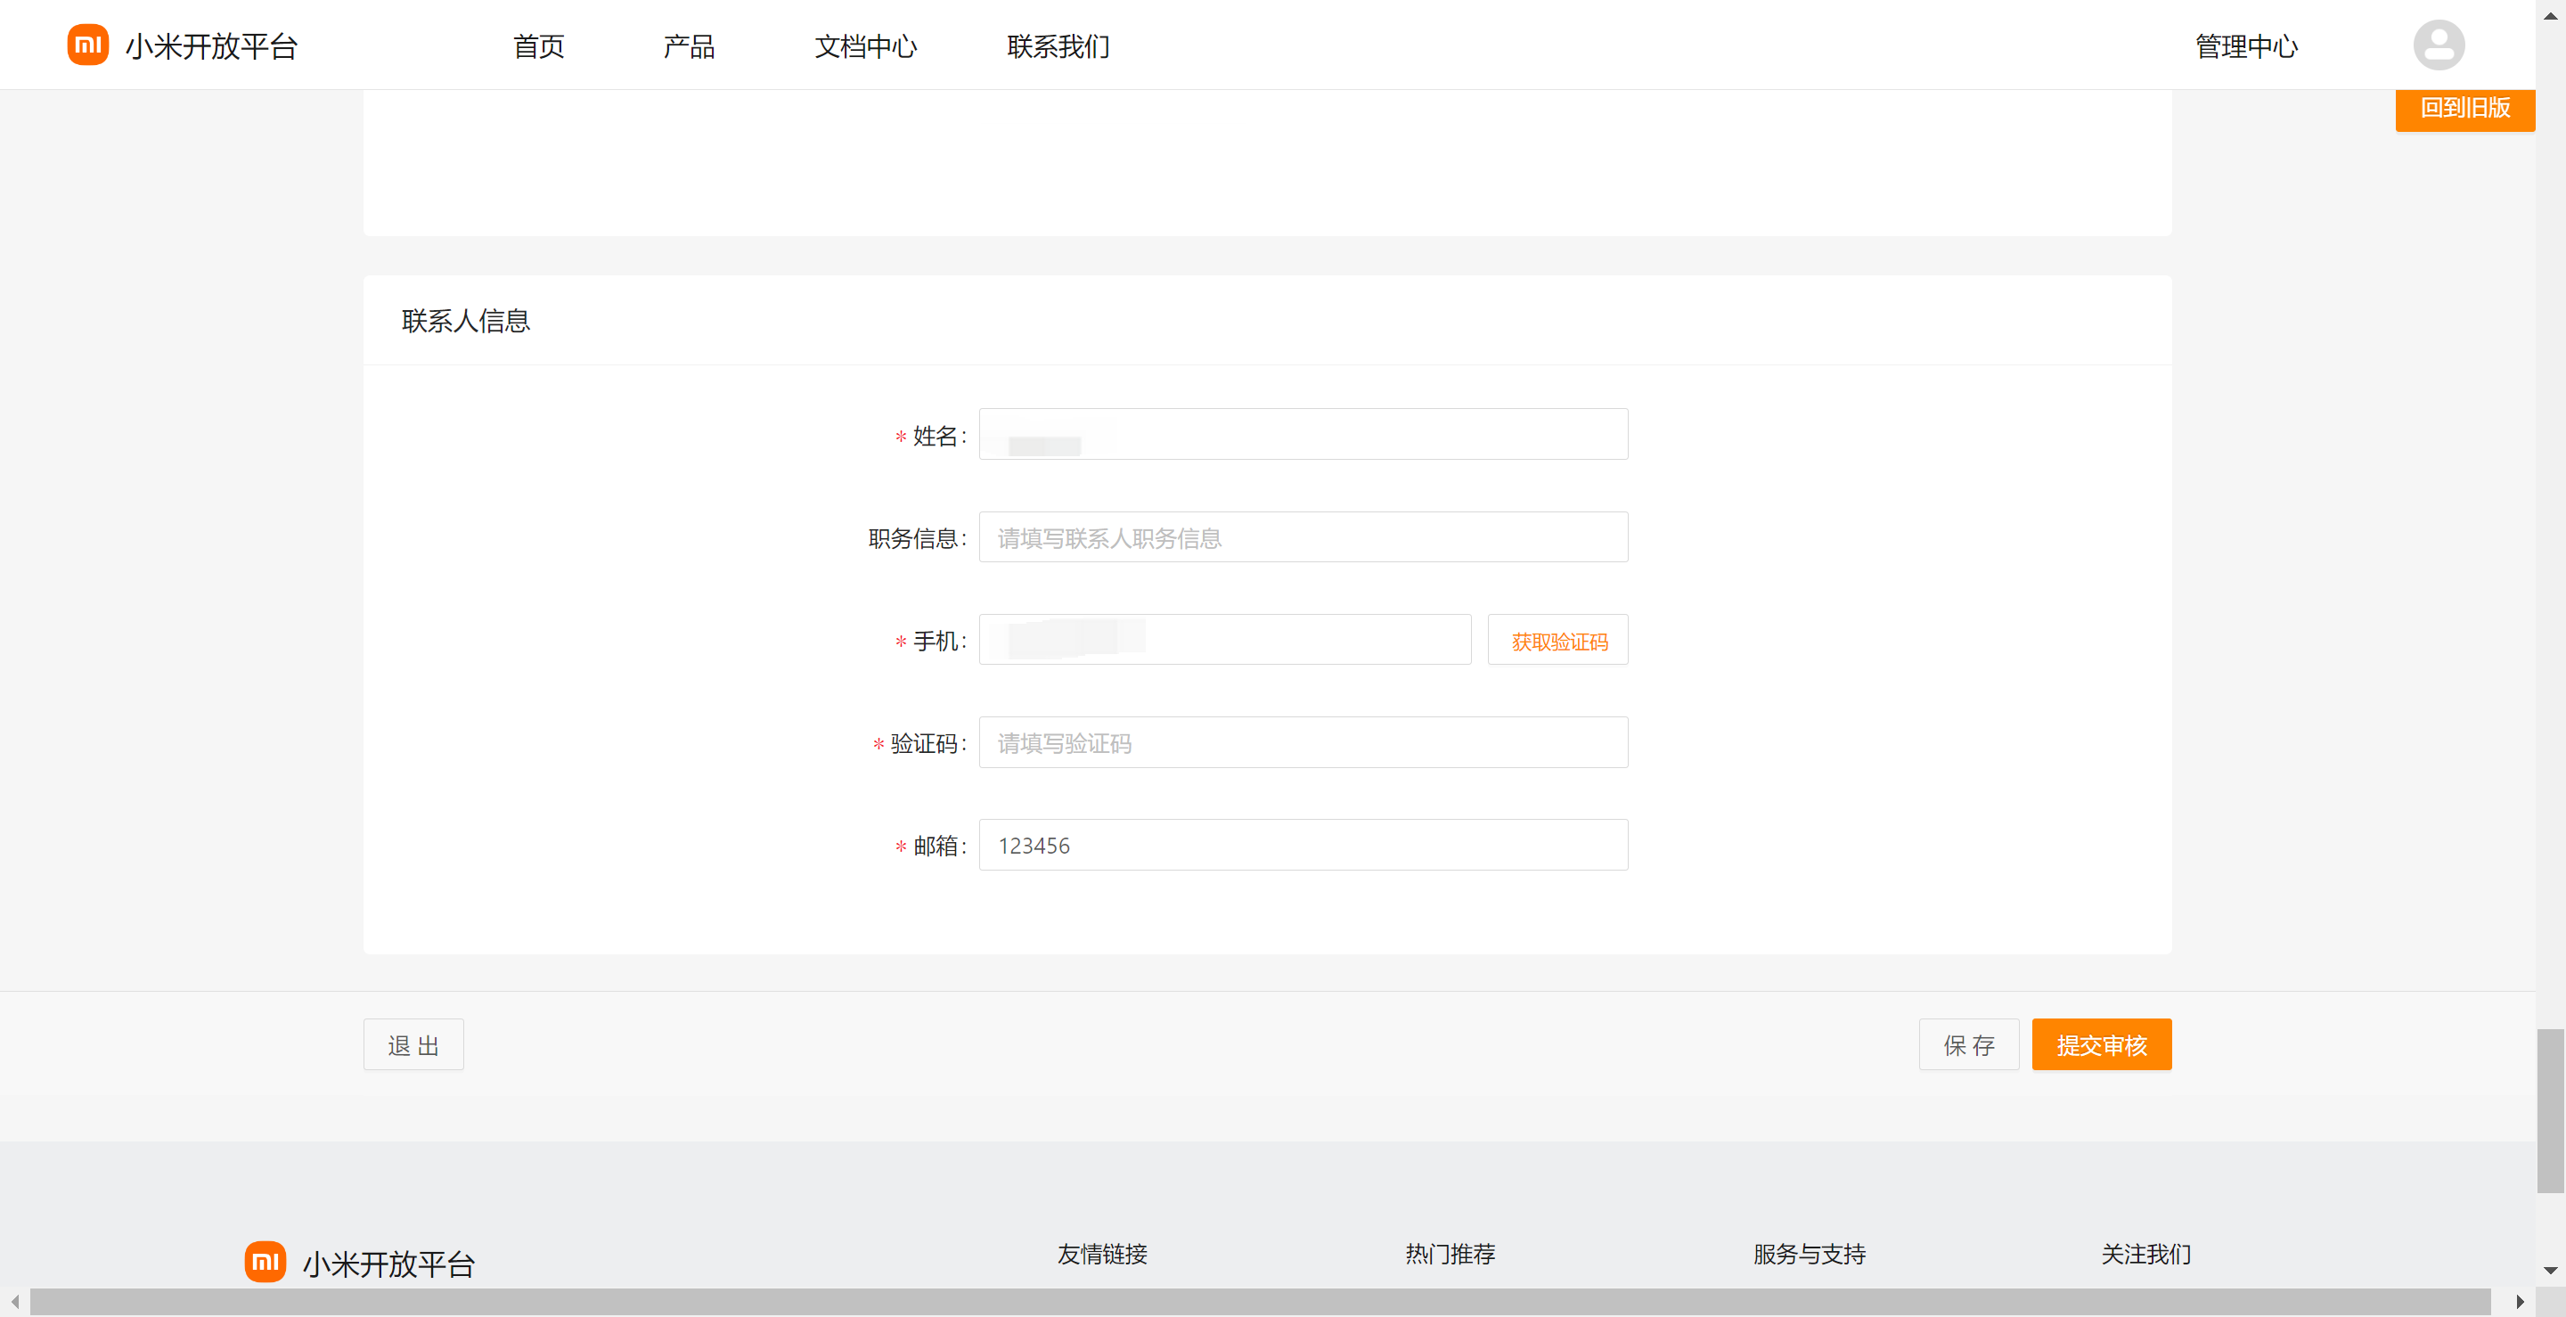Click the scroll down arrow

[2550, 1272]
